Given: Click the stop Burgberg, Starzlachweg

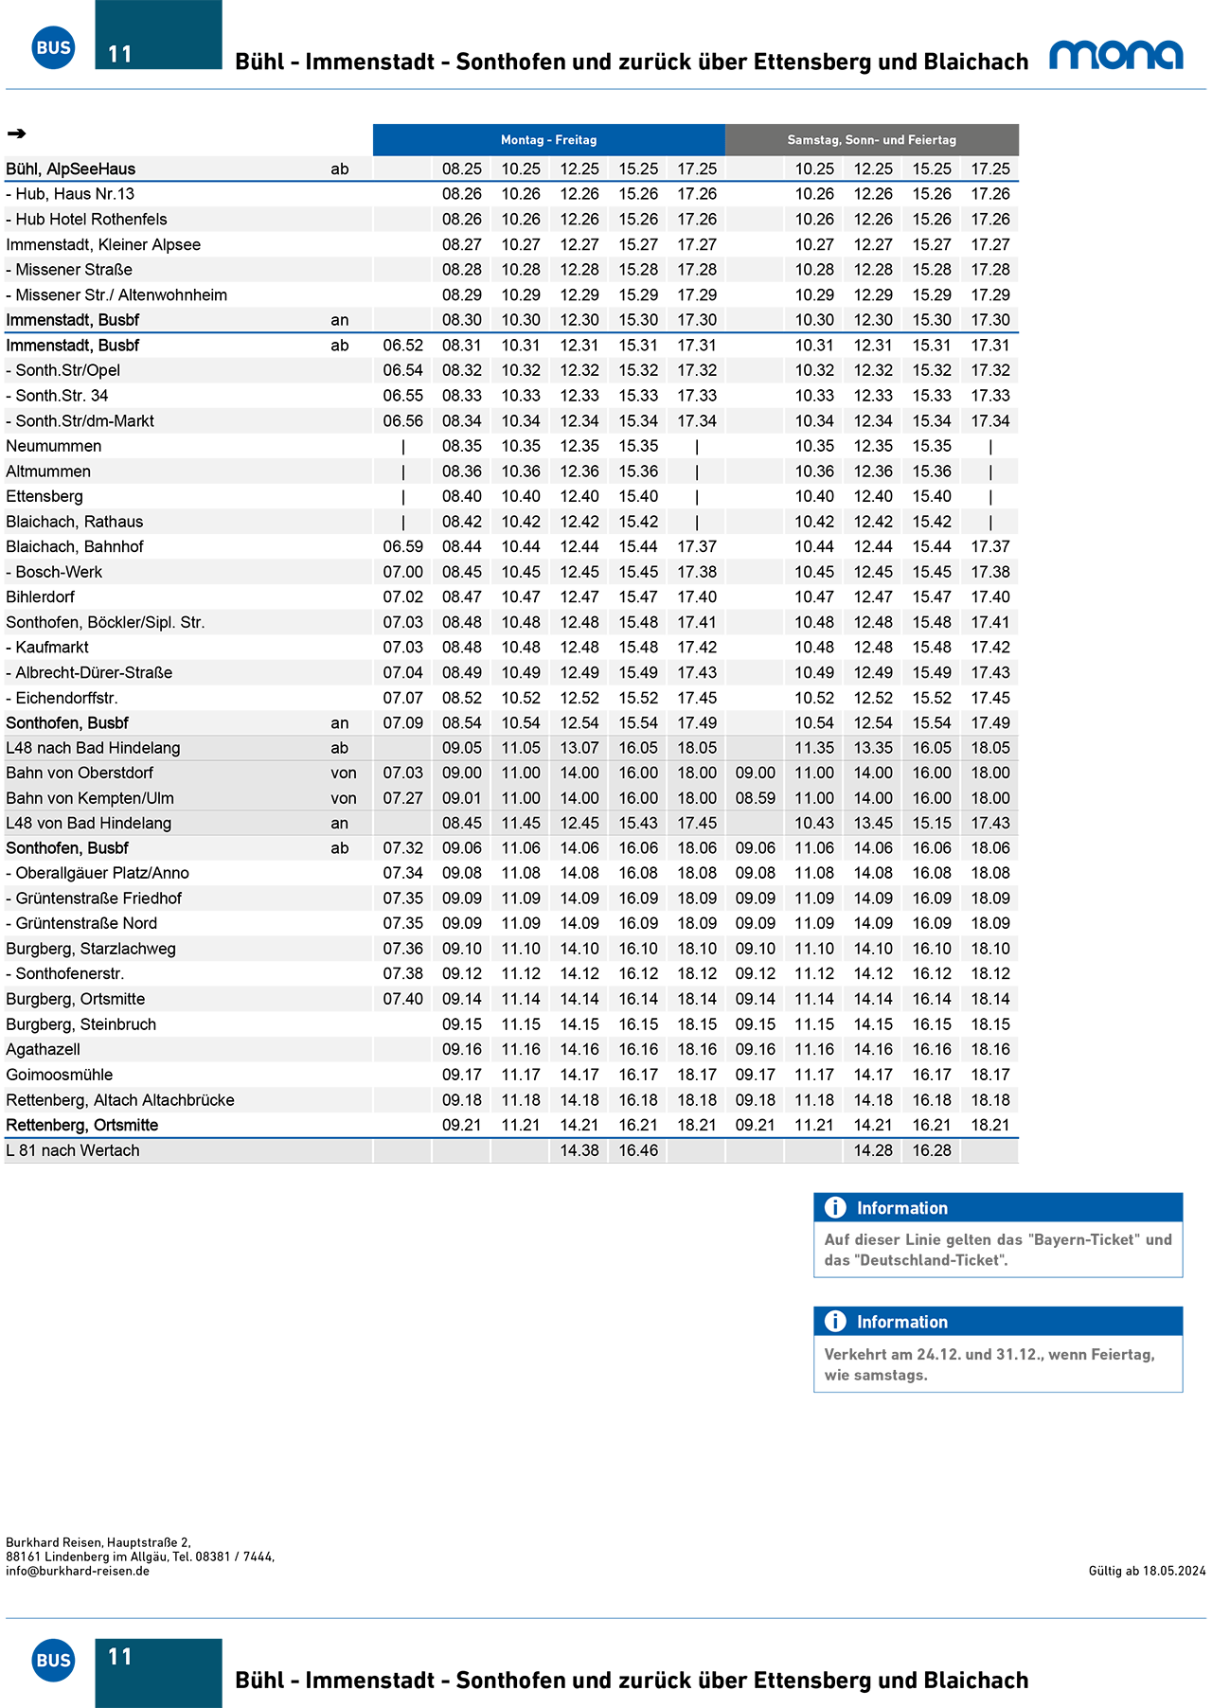Looking at the screenshot, I should coord(91,948).
